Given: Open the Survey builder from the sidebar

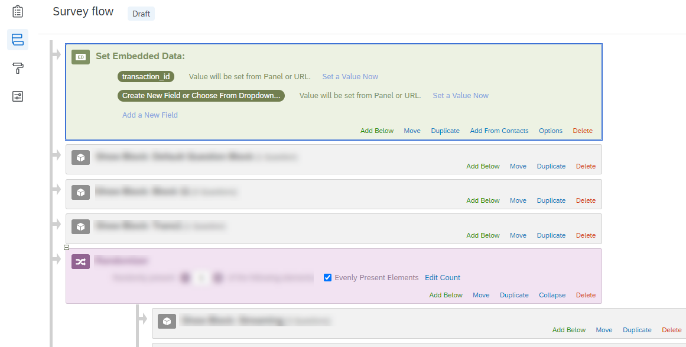Looking at the screenshot, I should point(17,11).
